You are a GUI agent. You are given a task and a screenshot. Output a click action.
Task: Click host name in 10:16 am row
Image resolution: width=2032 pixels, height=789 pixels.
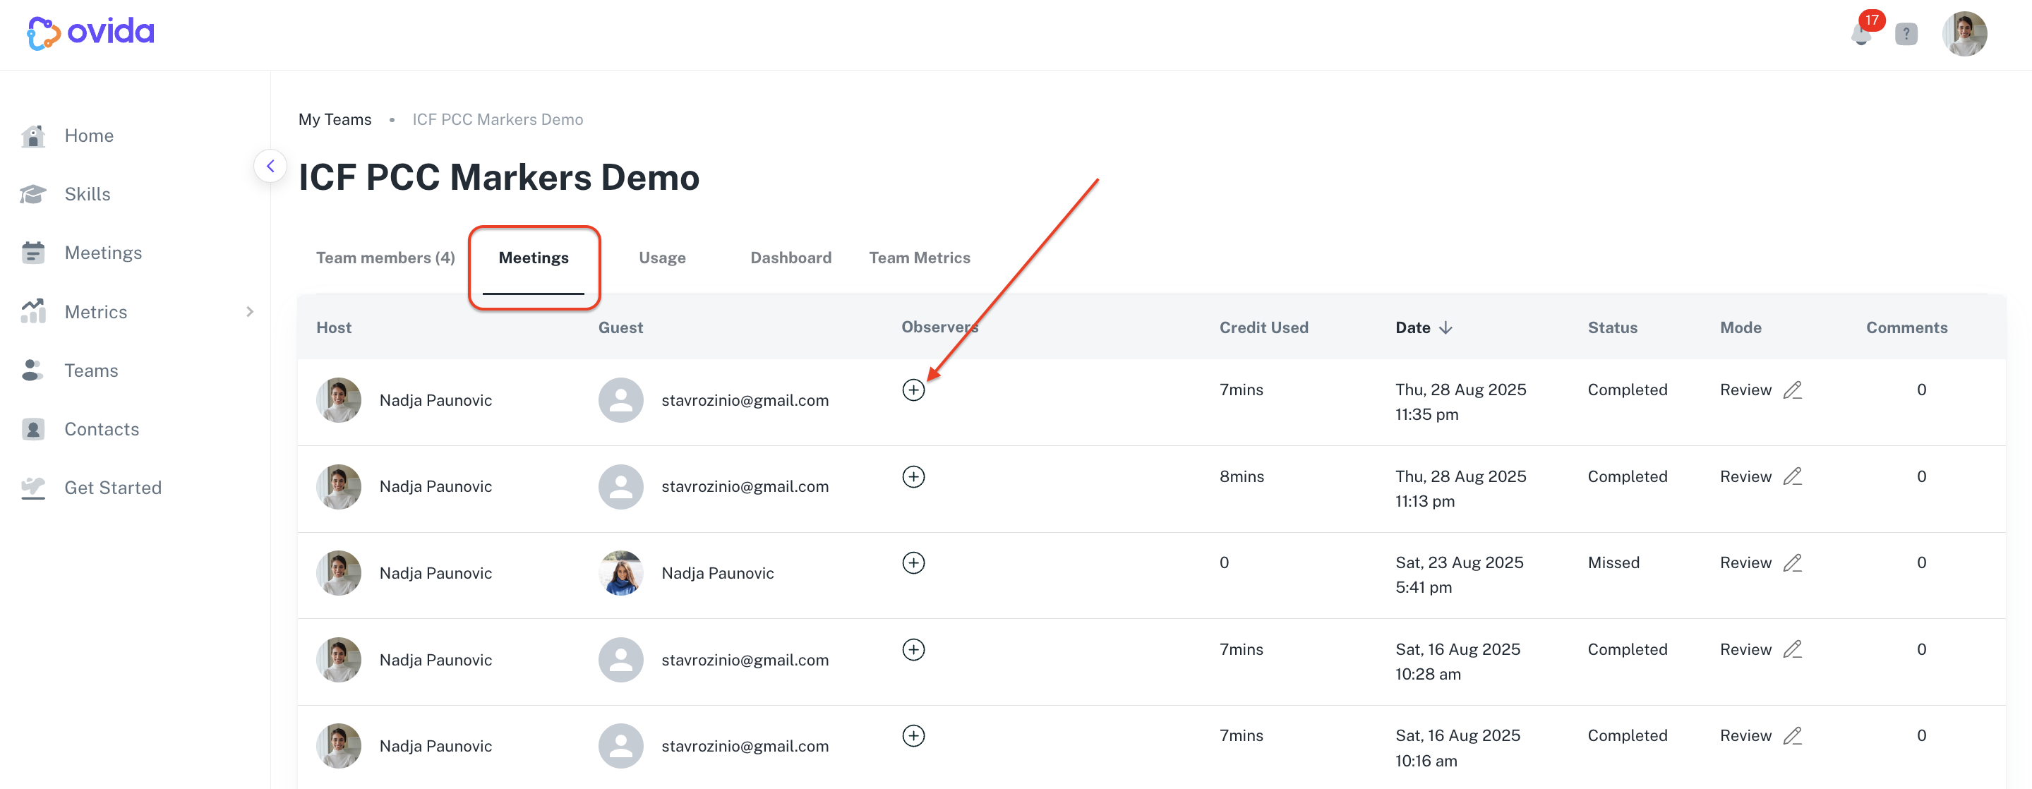[x=435, y=746]
